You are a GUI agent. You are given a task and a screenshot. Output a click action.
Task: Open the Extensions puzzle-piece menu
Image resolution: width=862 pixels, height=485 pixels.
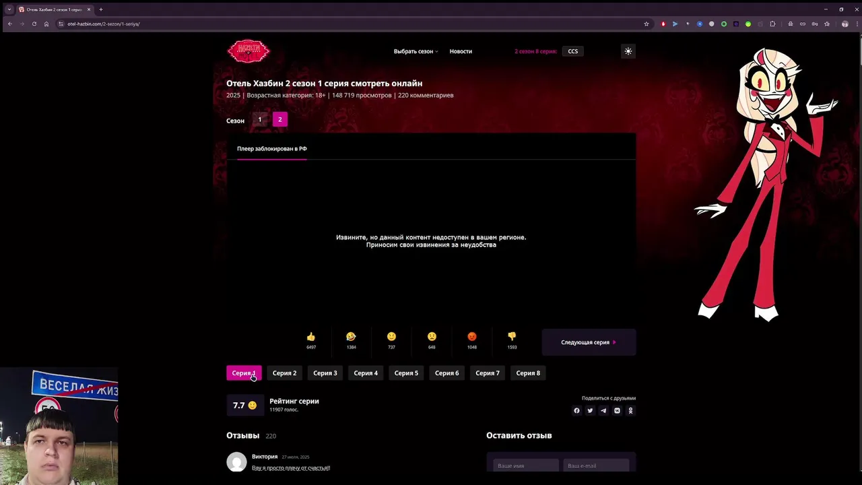[x=772, y=24]
